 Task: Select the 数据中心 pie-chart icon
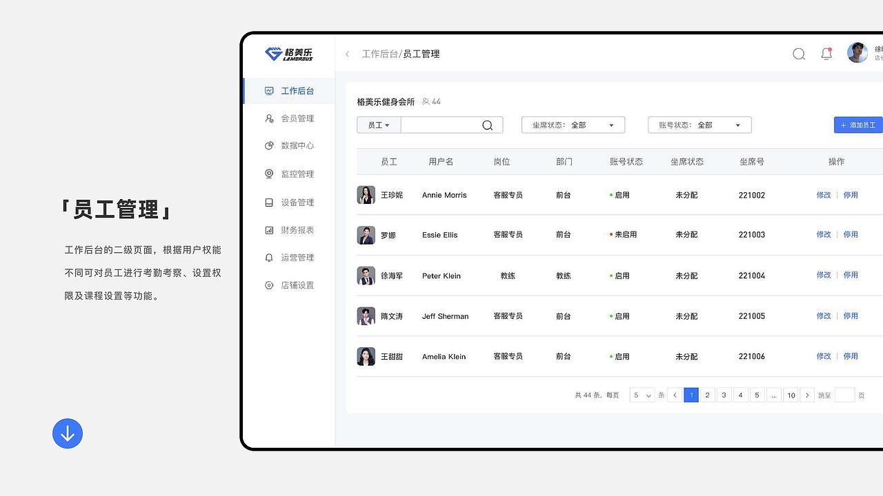point(269,145)
